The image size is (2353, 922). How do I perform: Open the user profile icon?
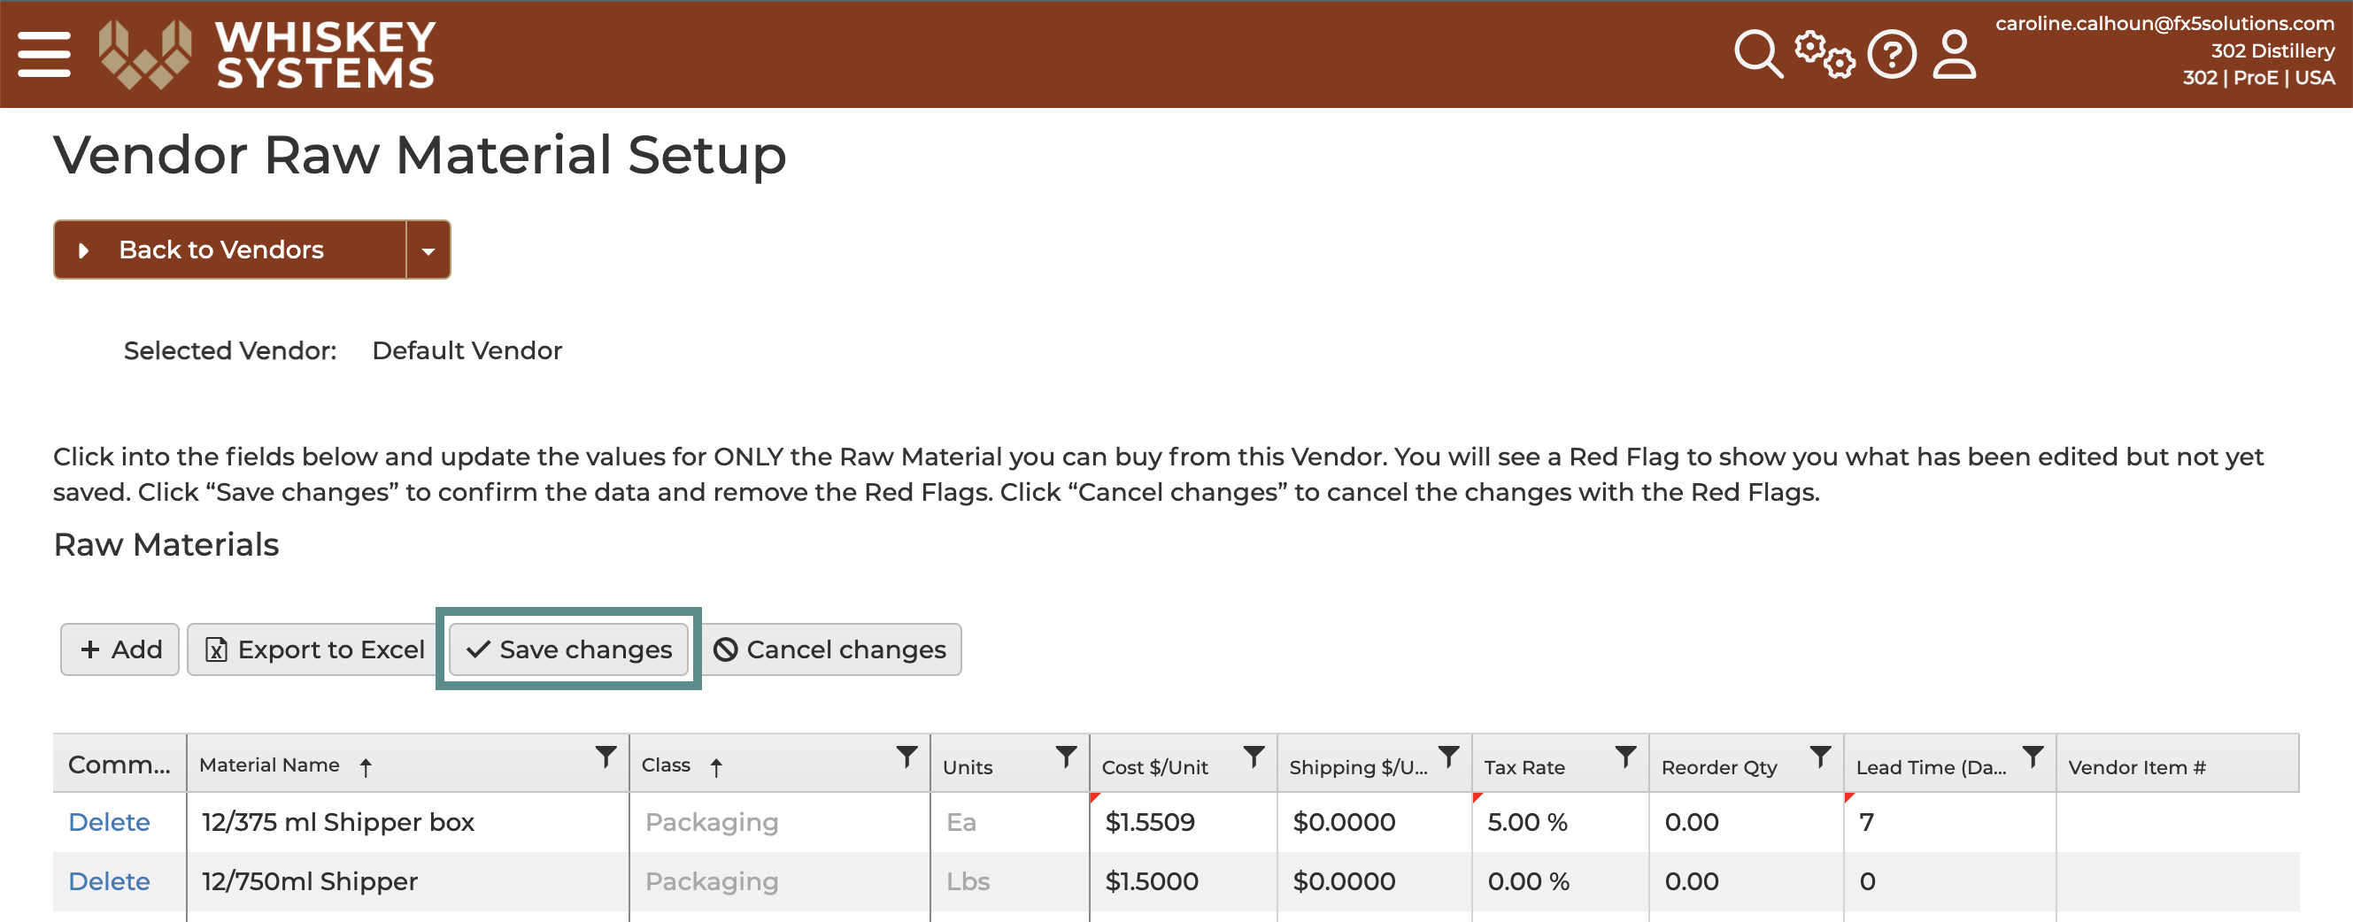(x=1954, y=54)
